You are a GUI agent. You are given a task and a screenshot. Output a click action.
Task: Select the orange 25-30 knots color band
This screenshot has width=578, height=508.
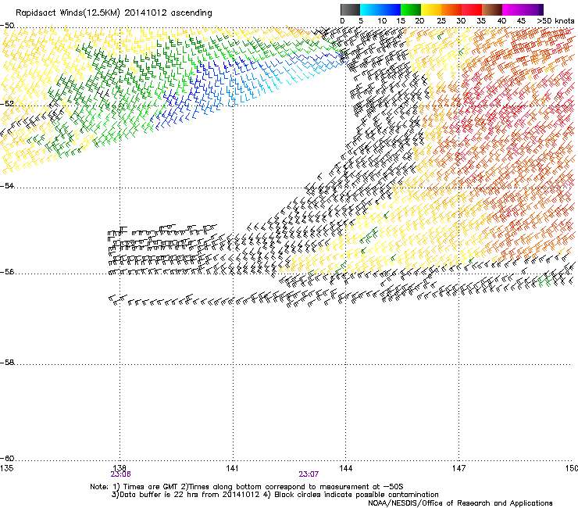pos(451,9)
